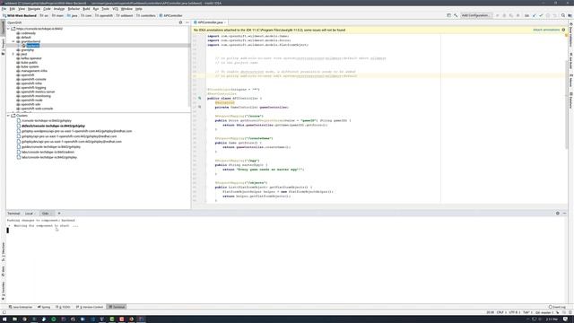The height and width of the screenshot is (323, 574).
Task: Click the VCS Commit checkmark icon
Action: pyautogui.click(x=541, y=15)
